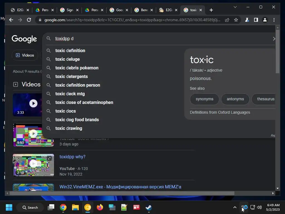Go back to the previous page
This screenshot has height=214, width=285.
pos(11,20)
